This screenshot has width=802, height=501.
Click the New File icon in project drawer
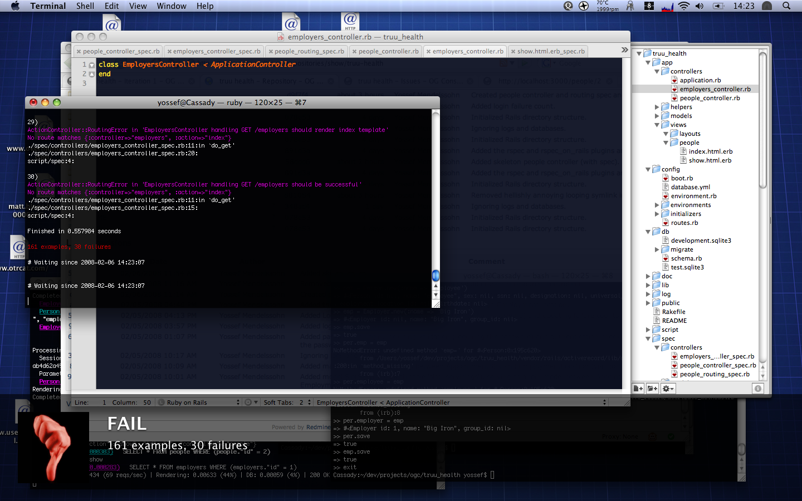click(x=638, y=389)
